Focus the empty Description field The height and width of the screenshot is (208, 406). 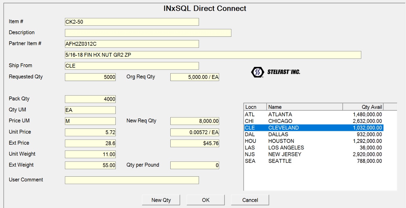point(148,33)
